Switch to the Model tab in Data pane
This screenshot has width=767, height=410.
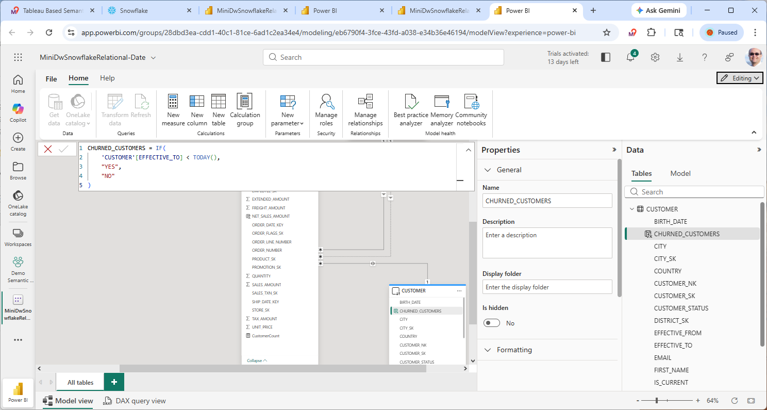[680, 173]
